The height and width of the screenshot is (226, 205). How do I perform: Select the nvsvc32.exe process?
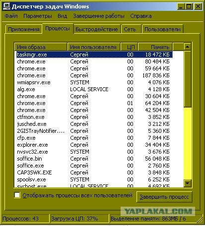click(94, 152)
